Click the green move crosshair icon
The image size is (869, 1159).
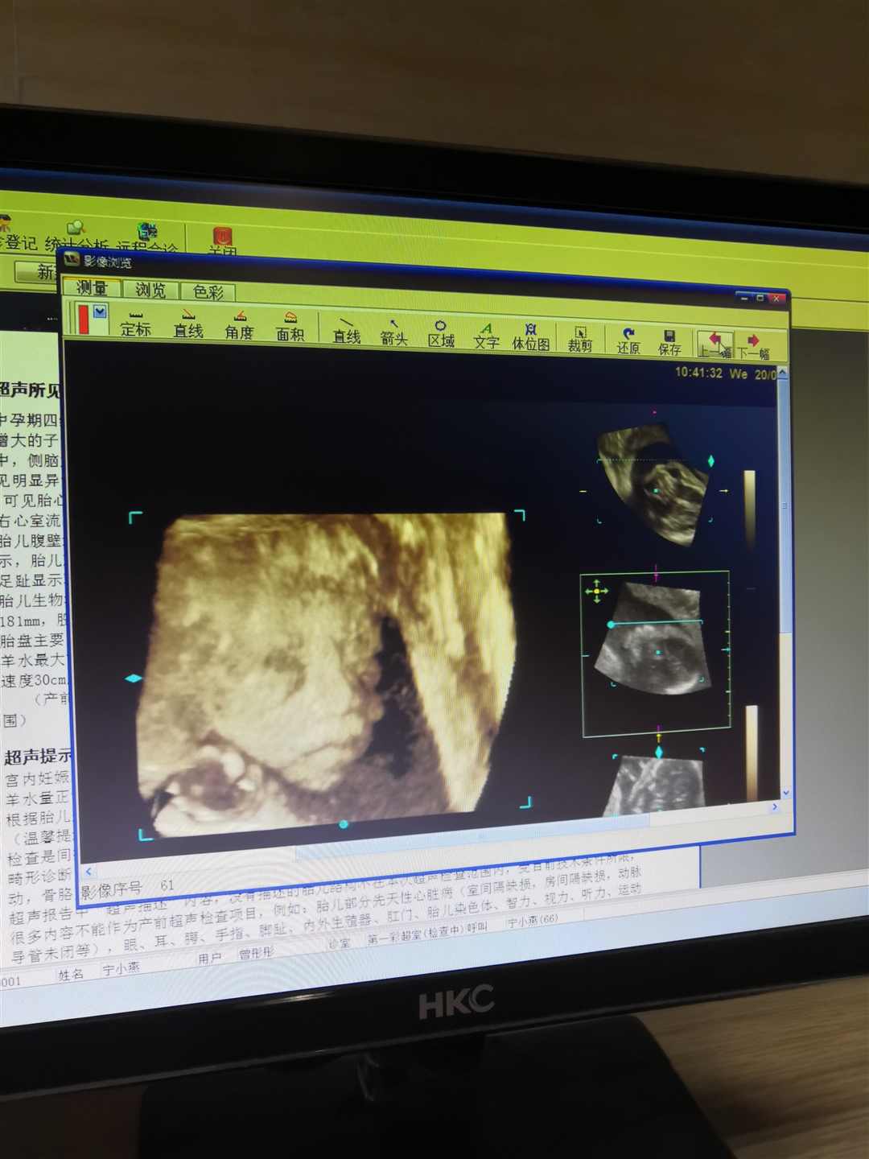coord(596,592)
